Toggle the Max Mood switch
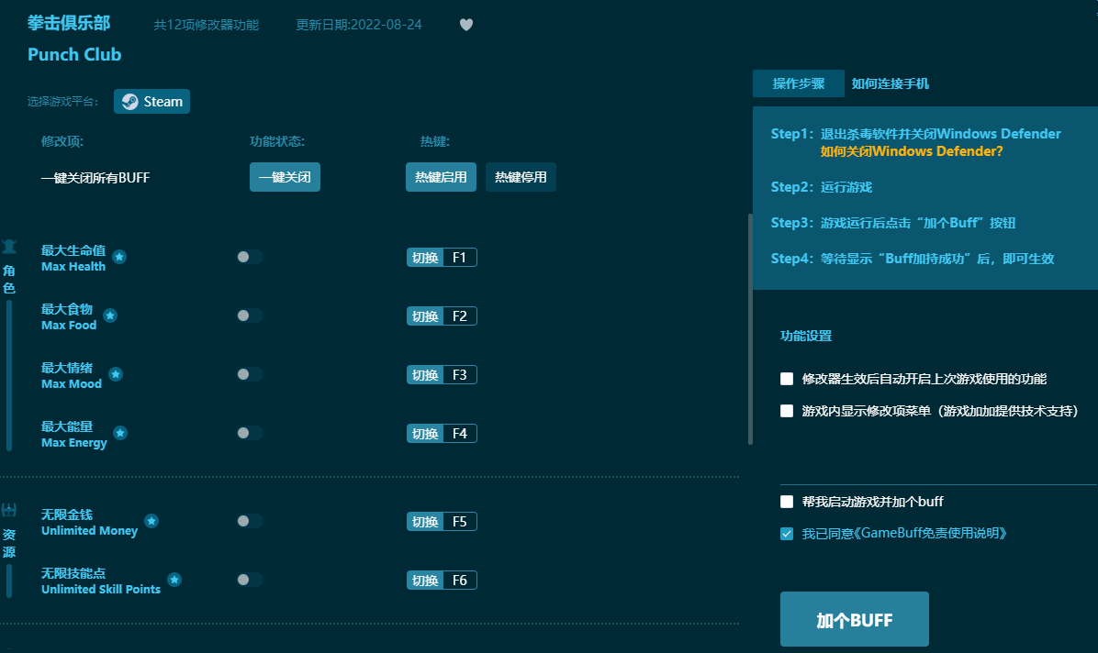 [250, 374]
